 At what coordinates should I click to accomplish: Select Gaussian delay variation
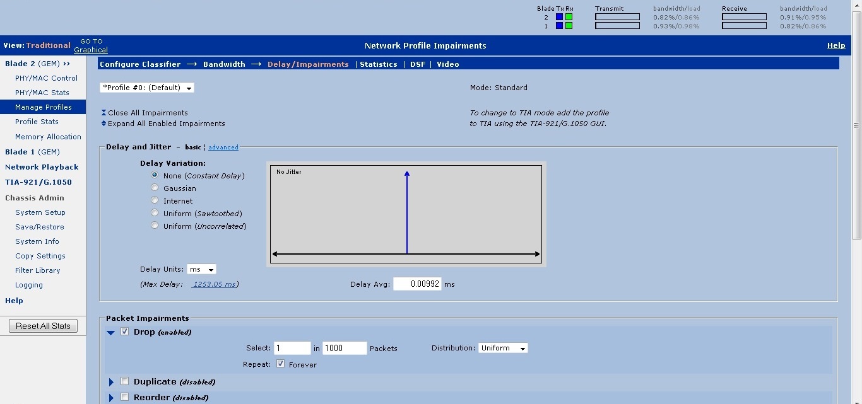click(155, 188)
